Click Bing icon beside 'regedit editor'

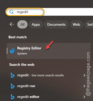click(x=13, y=97)
